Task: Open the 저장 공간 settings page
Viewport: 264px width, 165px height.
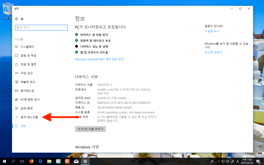Action: coord(24,73)
